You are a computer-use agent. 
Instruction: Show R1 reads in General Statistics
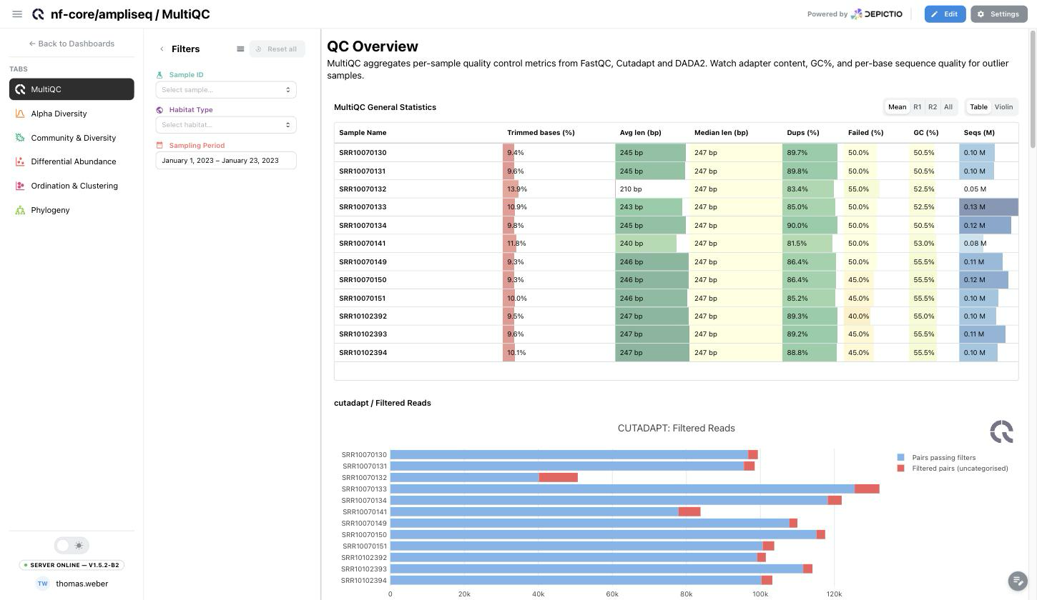tap(917, 107)
